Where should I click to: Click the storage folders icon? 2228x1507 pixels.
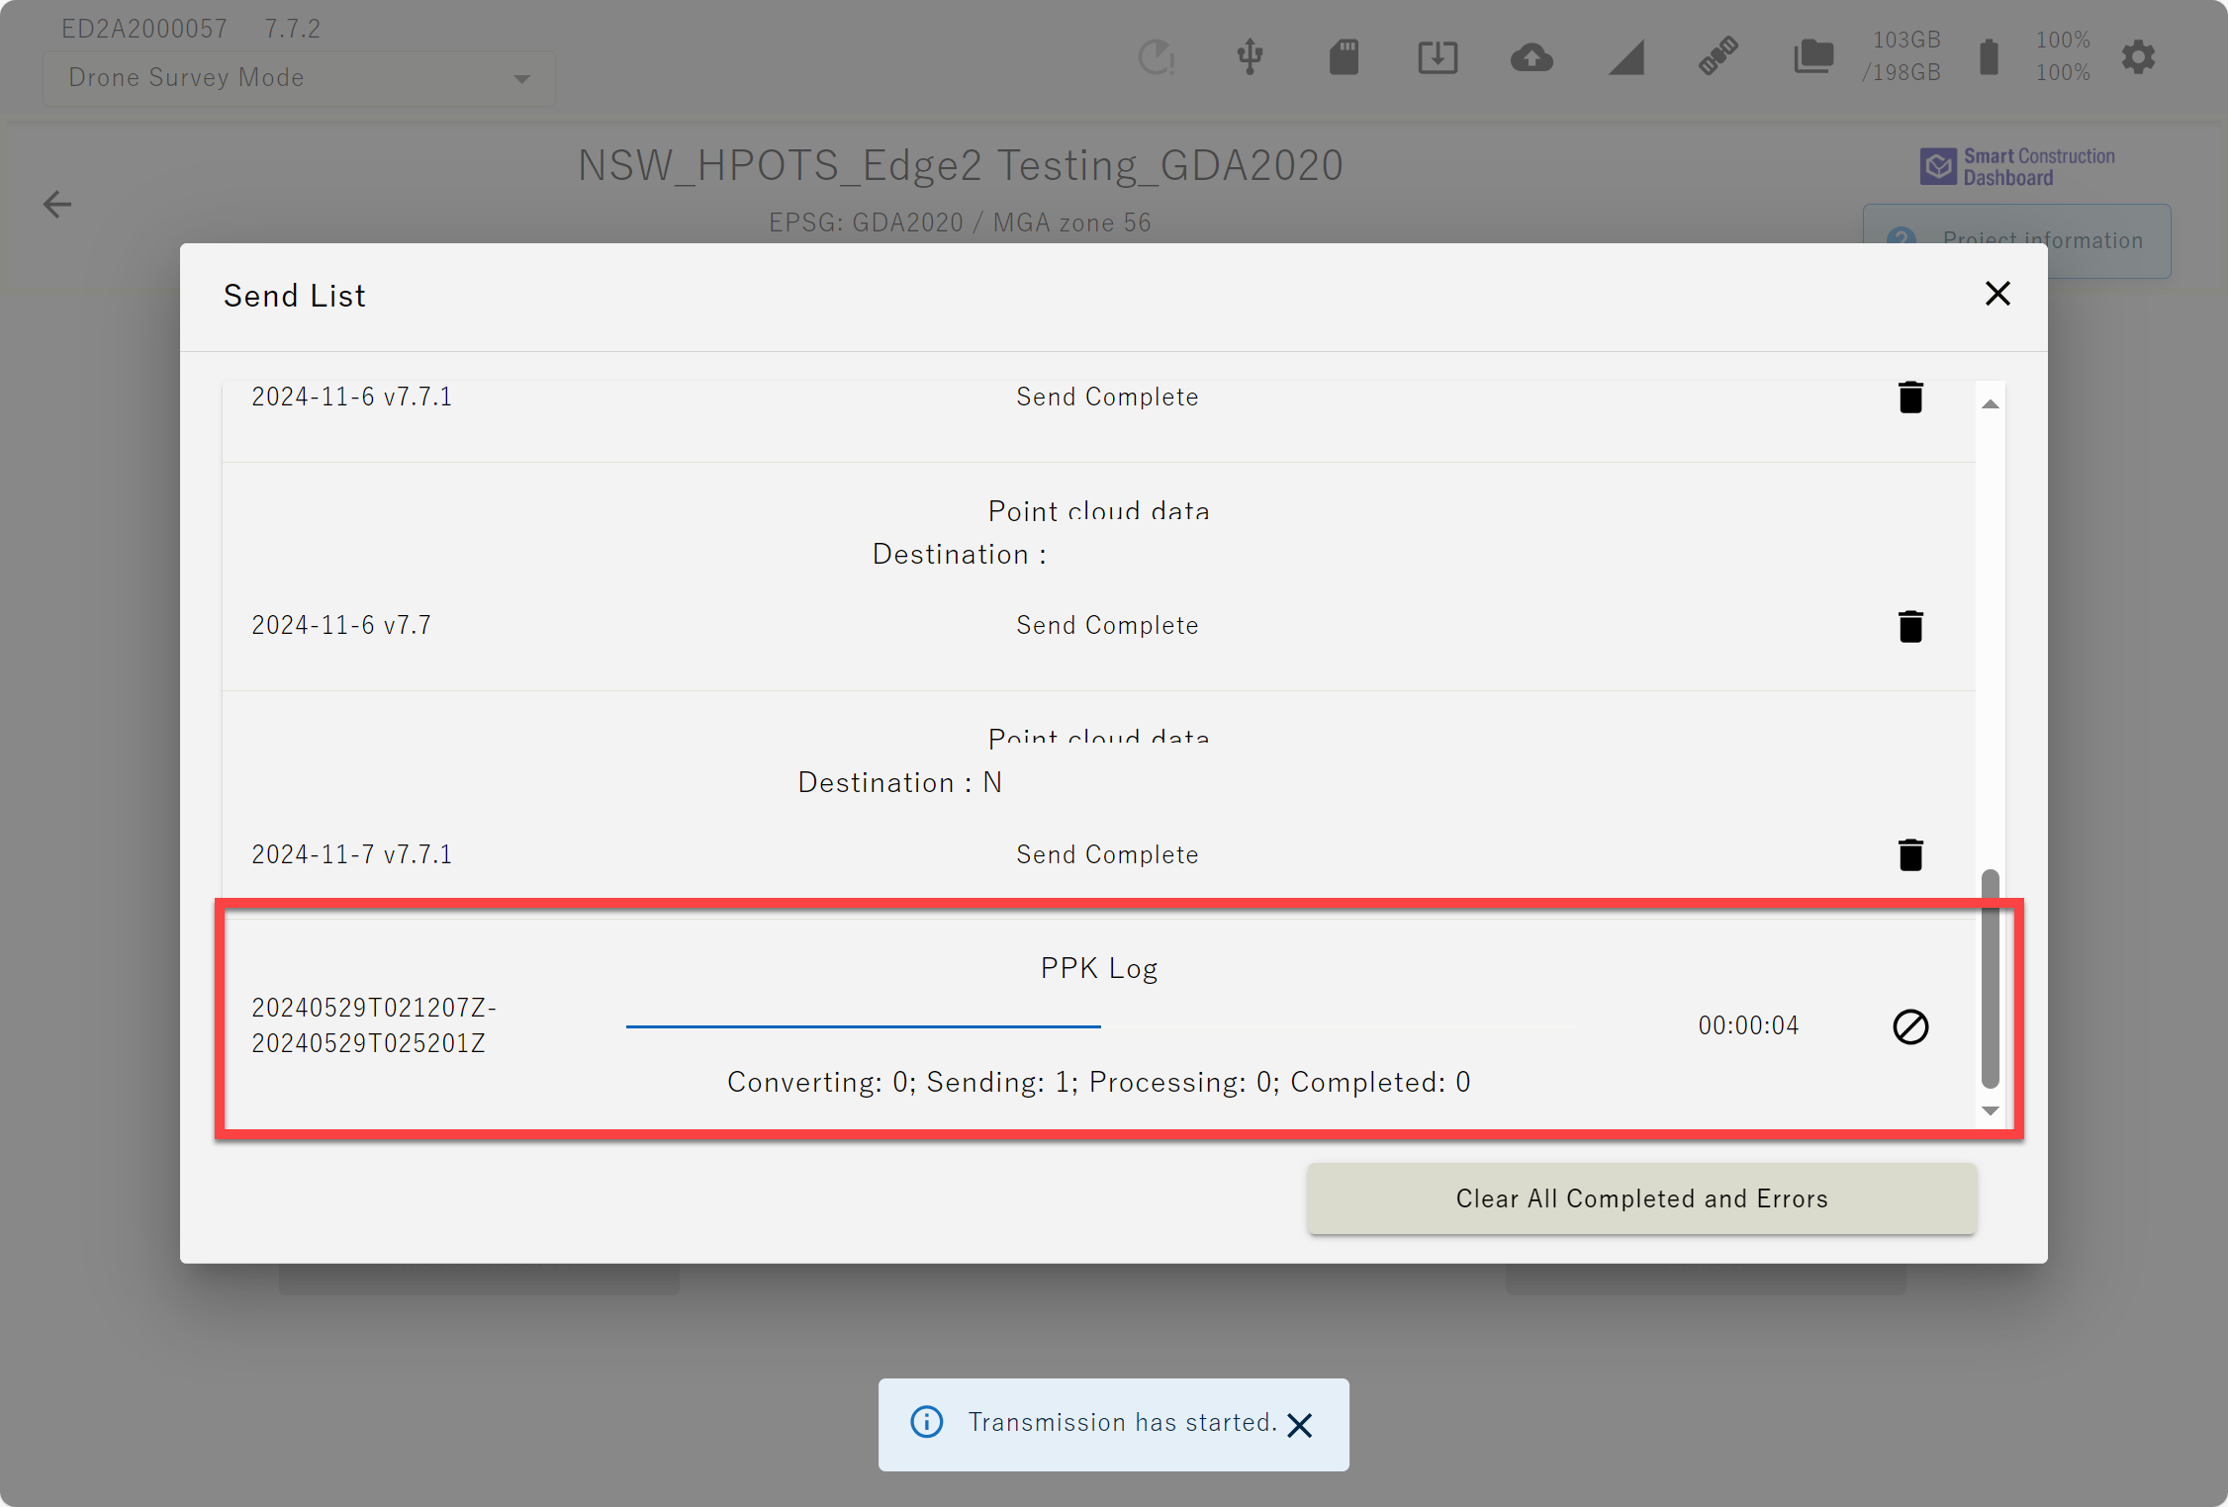(1812, 56)
